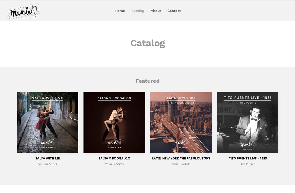Open the Salsa With Me album cover
Image resolution: width=295 pixels, height=193 pixels.
(47, 122)
